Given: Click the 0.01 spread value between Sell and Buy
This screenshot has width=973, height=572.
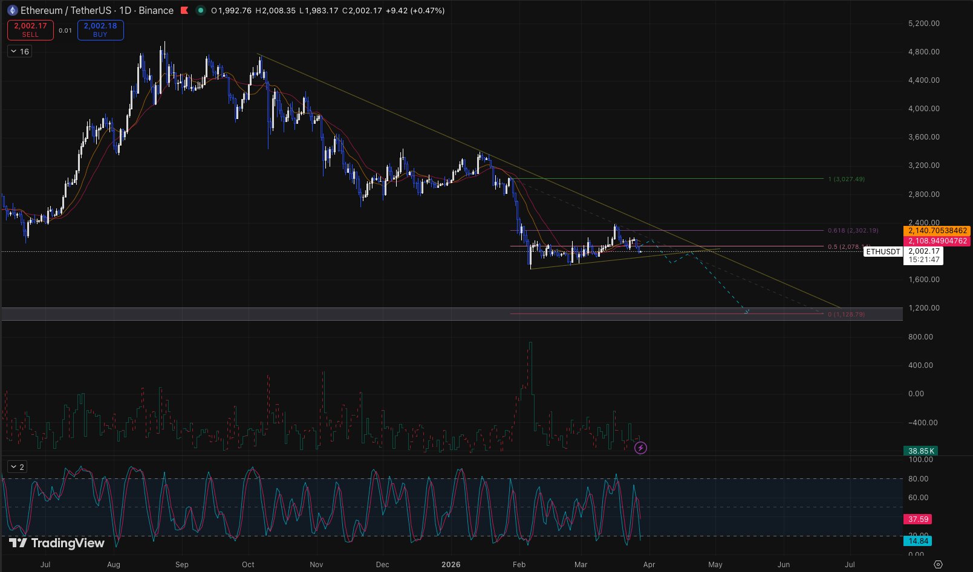Looking at the screenshot, I should click(x=65, y=30).
